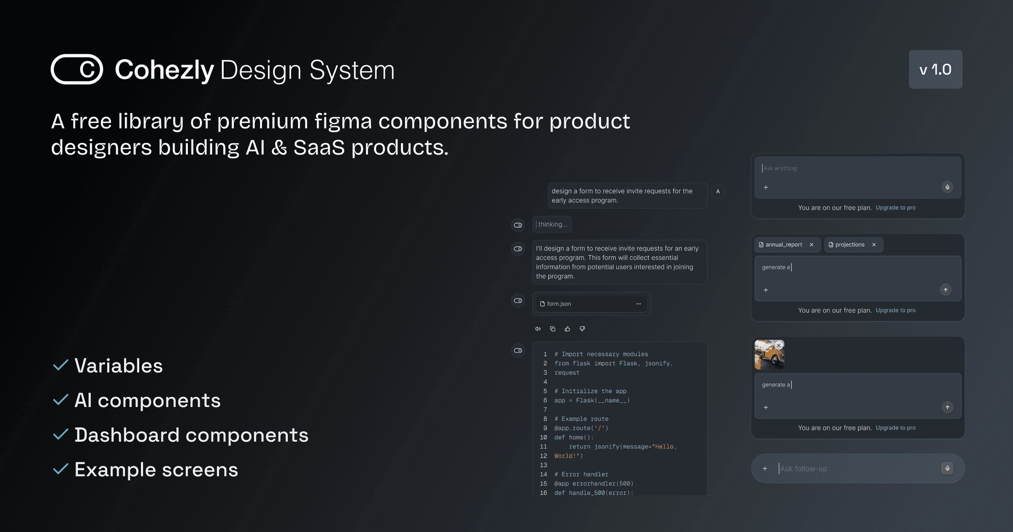Click the Cohezly toggle-shaped logo in the header
The width and height of the screenshot is (1013, 532).
coord(77,69)
